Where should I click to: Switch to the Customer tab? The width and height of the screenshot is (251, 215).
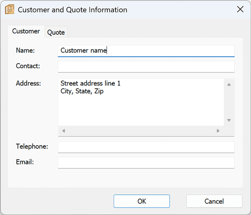26,31
